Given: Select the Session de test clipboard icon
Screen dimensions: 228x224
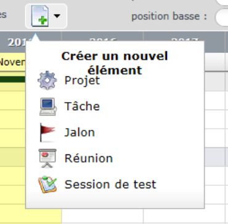Looking at the screenshot, I should coord(47,185).
